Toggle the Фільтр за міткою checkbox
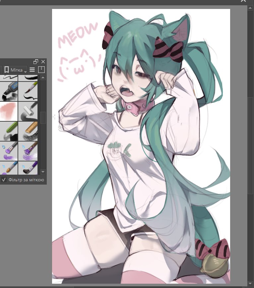This screenshot has height=288, width=254. [4, 180]
